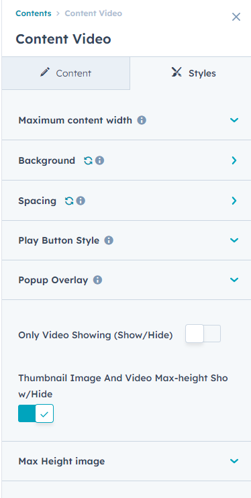The height and width of the screenshot is (498, 251).
Task: Click the reset icon beside Background
Action: pos(88,160)
